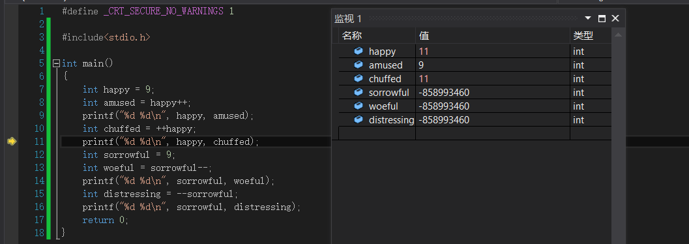
Task: Click the variable cube icon beside amused
Action: pos(359,65)
